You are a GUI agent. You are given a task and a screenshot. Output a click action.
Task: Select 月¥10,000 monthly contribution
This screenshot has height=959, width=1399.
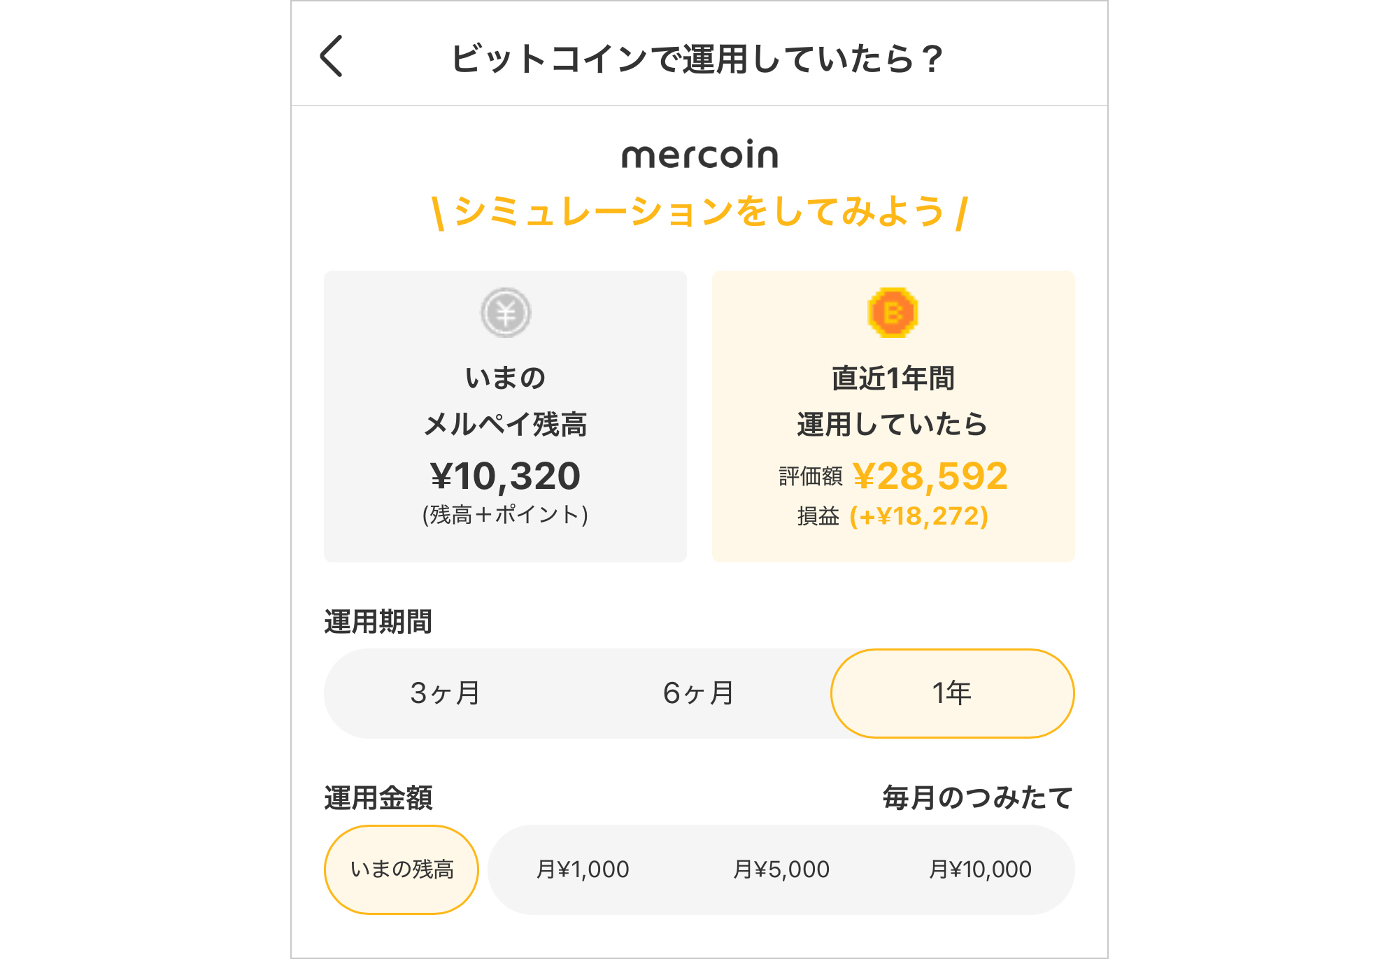(x=979, y=869)
